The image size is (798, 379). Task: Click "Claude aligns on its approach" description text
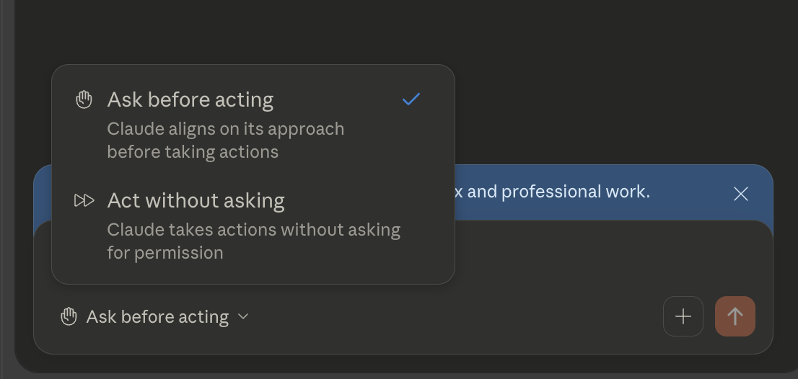[225, 129]
